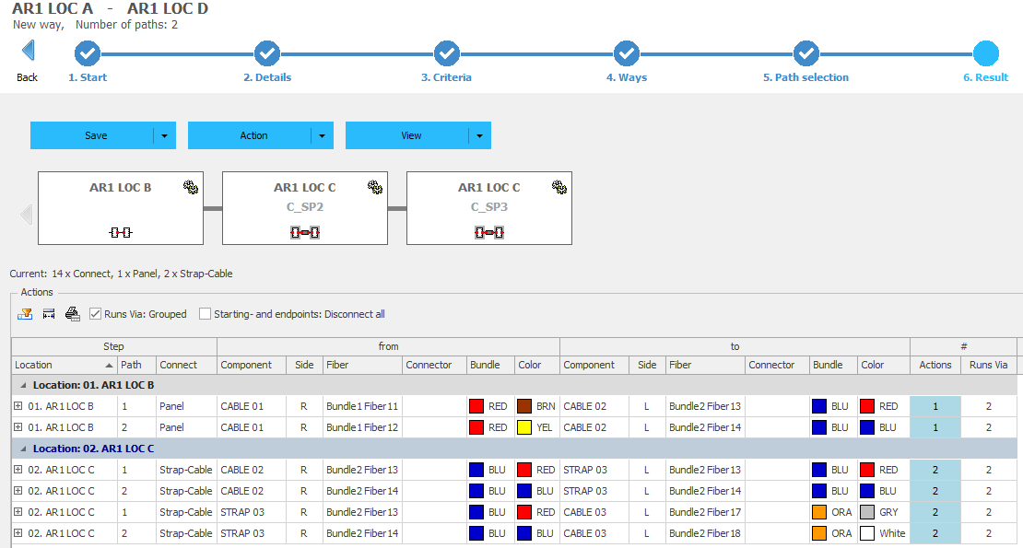Select the AR1 LOC C C_SP2 box
The image size is (1023, 548).
305,208
